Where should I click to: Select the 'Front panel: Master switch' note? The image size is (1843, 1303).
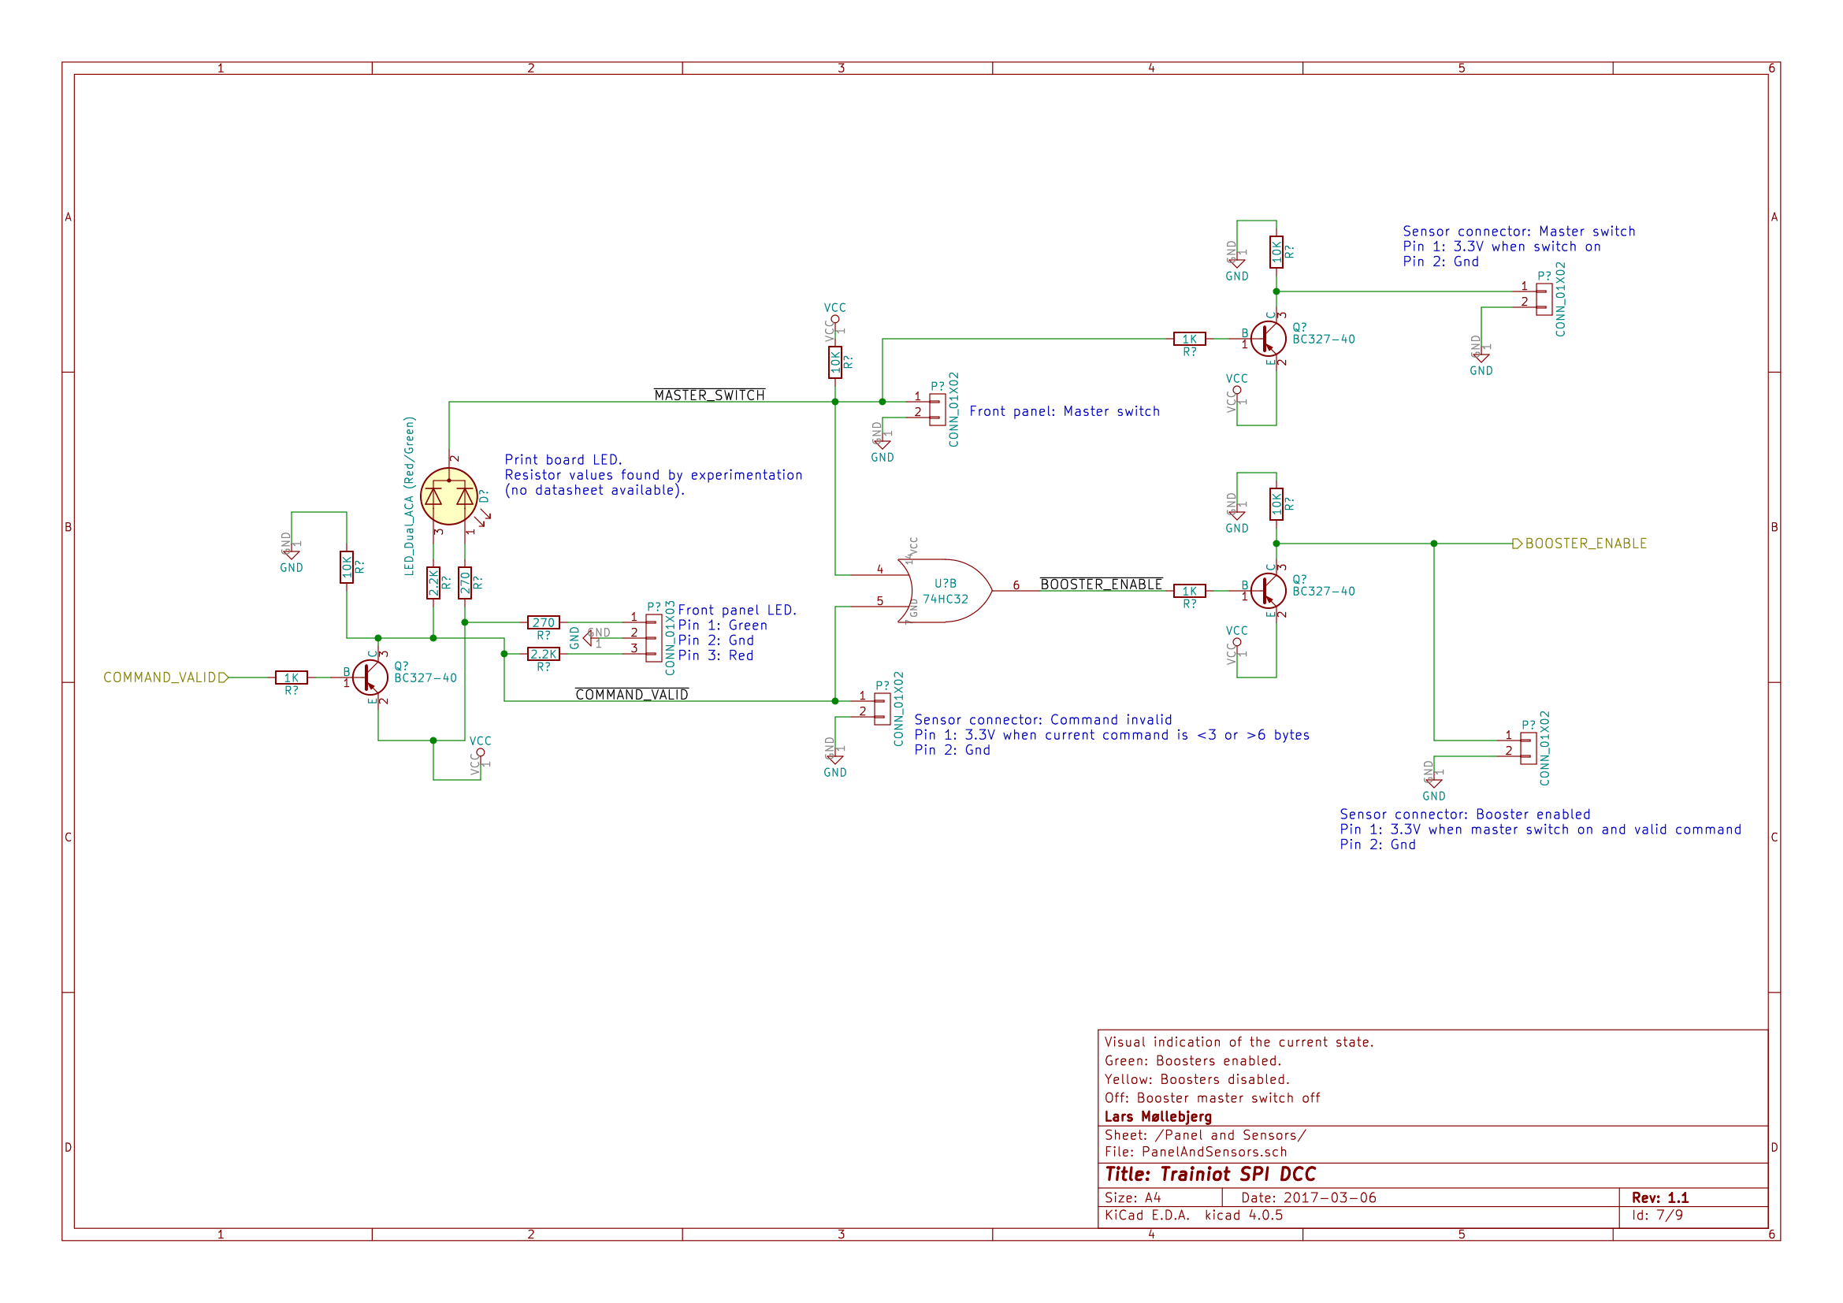pyautogui.click(x=1065, y=411)
